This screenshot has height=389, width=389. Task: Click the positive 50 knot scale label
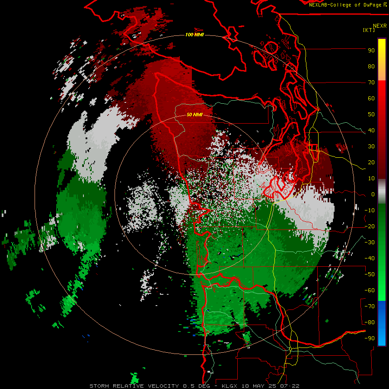(371, 115)
